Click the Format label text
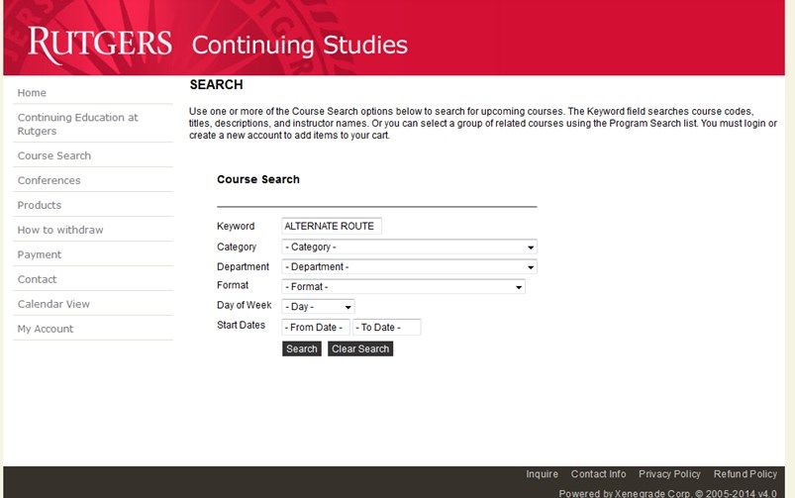This screenshot has width=795, height=498. click(x=233, y=285)
